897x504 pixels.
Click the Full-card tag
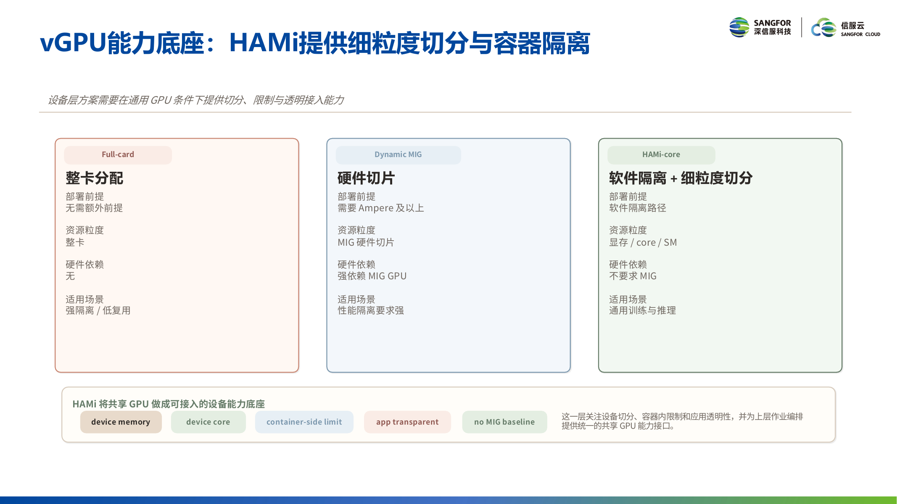118,155
